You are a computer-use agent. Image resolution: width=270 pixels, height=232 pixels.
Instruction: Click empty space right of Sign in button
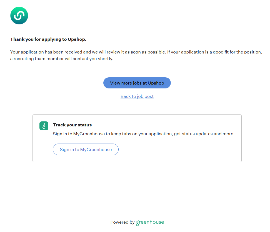(178, 149)
